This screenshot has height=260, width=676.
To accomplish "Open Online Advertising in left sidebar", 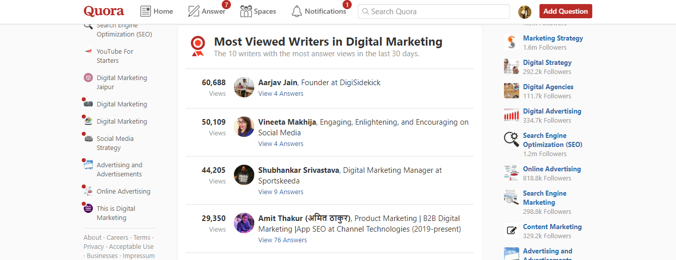I will 123,191.
